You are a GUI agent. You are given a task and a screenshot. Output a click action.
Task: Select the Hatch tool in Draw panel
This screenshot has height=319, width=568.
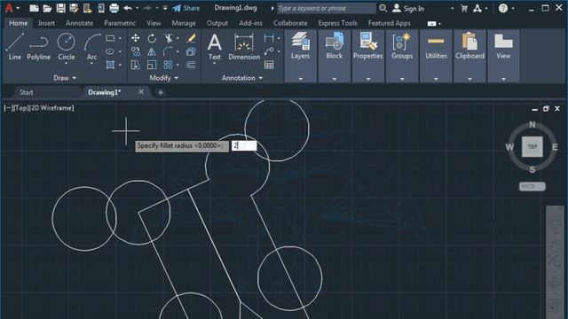[x=110, y=65]
